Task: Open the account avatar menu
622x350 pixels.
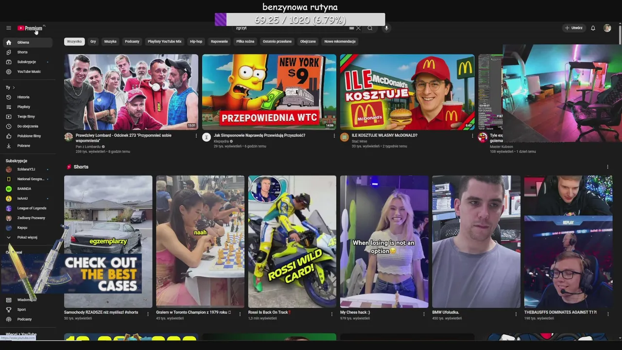Action: (607, 28)
